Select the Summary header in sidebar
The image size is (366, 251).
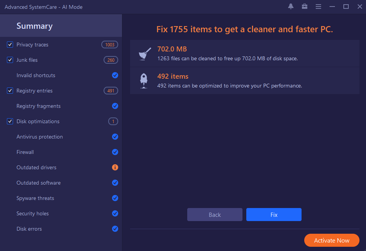(x=35, y=26)
